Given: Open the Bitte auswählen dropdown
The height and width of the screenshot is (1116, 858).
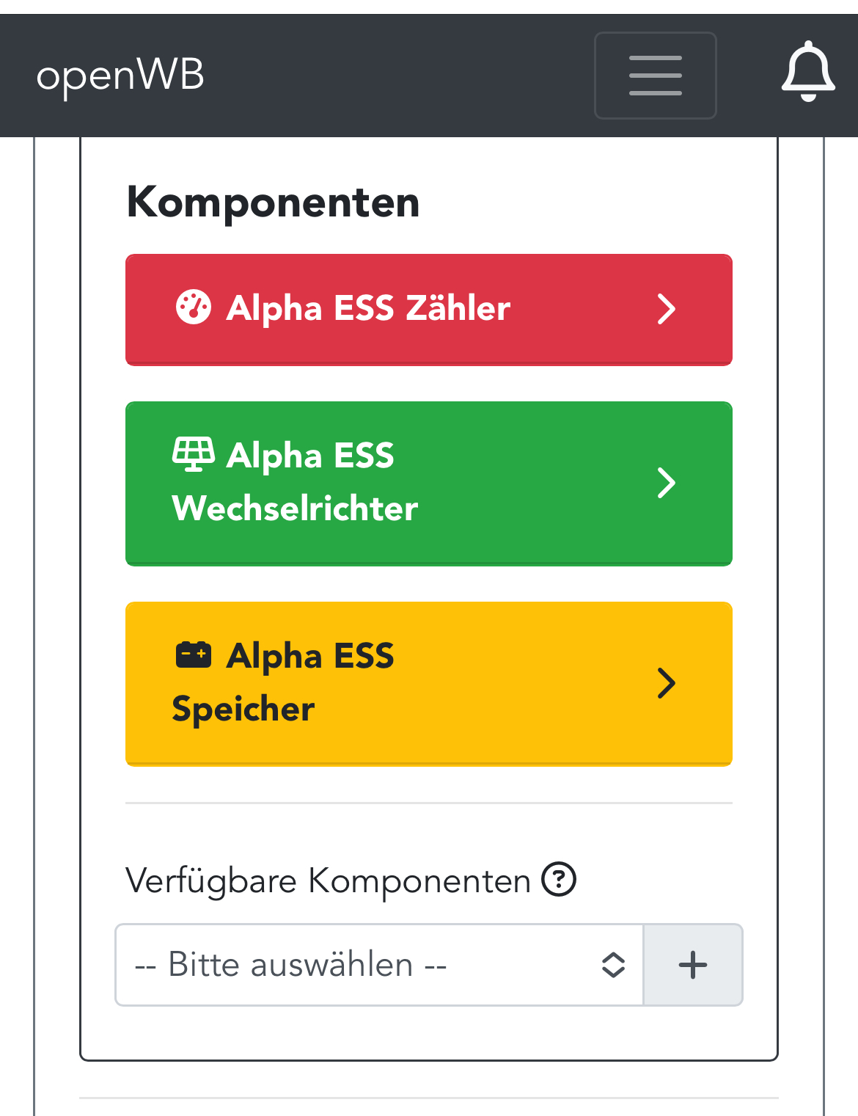Looking at the screenshot, I should (379, 965).
